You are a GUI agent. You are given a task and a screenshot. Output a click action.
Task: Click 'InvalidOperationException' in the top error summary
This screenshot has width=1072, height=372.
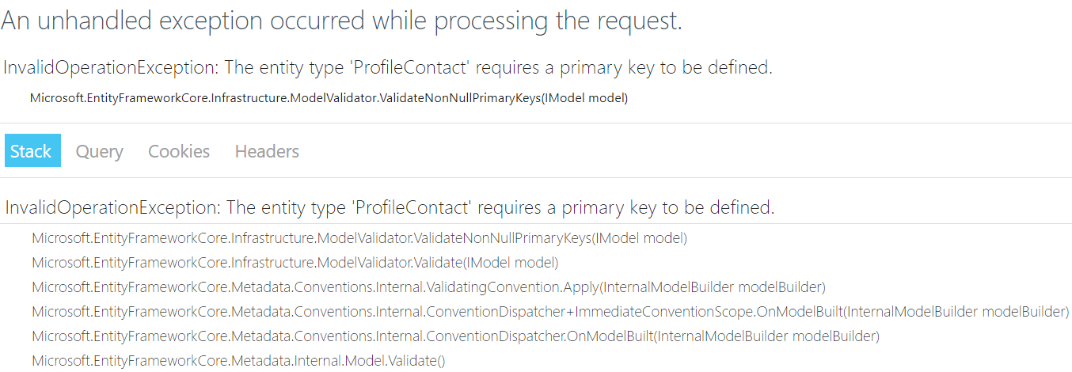[109, 68]
